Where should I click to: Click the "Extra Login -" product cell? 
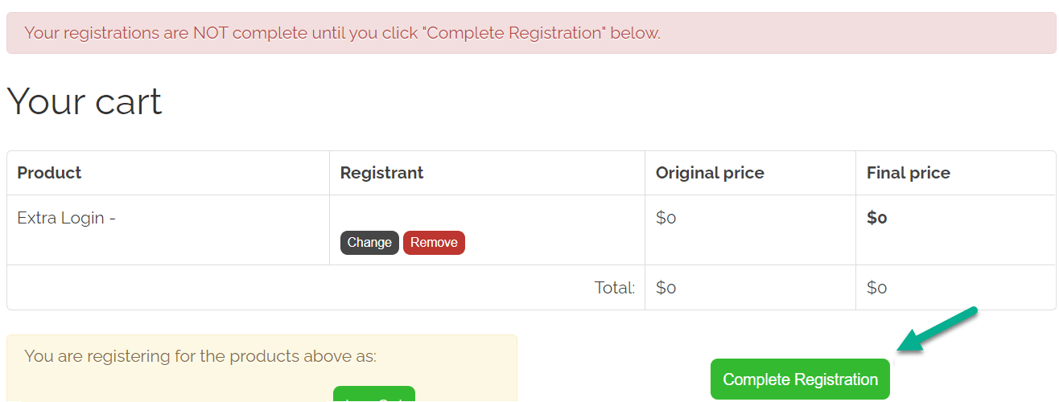pos(66,218)
